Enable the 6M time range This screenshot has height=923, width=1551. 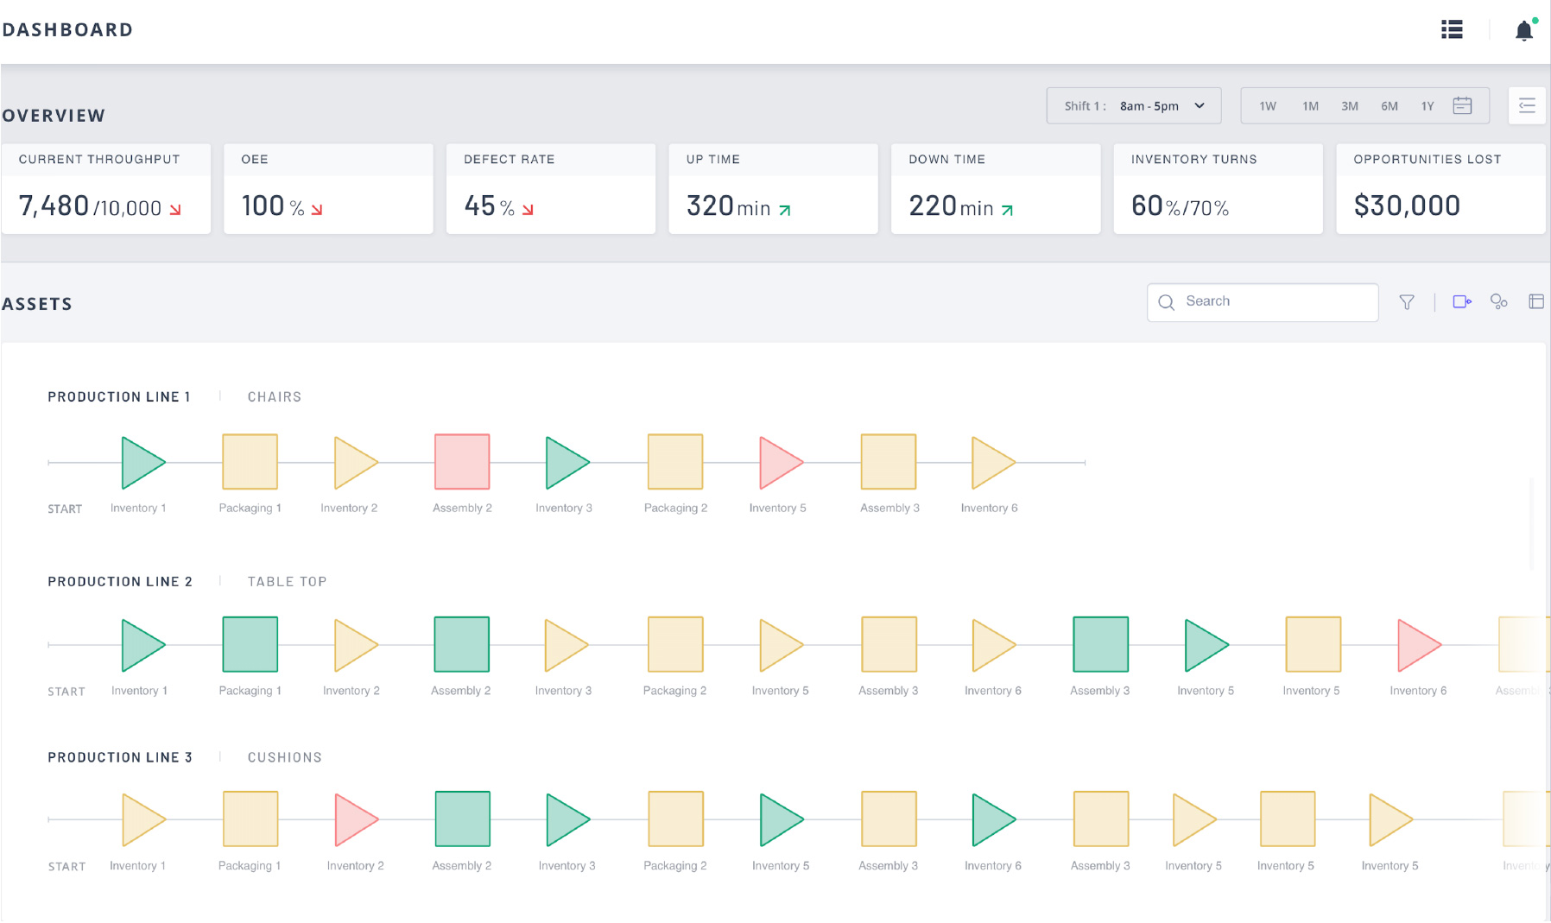click(1390, 105)
